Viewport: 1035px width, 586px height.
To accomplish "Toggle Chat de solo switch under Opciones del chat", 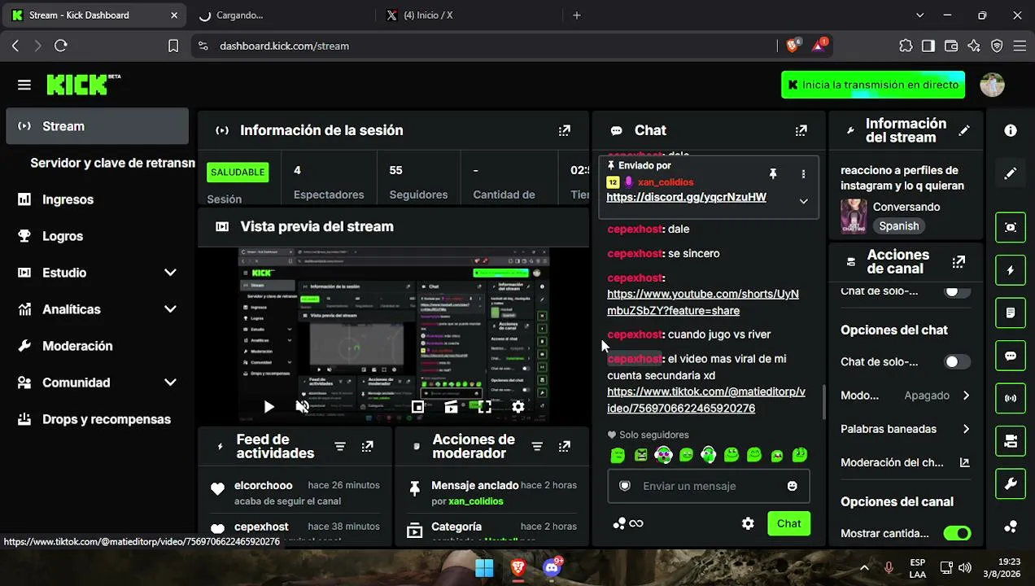I will (x=957, y=361).
